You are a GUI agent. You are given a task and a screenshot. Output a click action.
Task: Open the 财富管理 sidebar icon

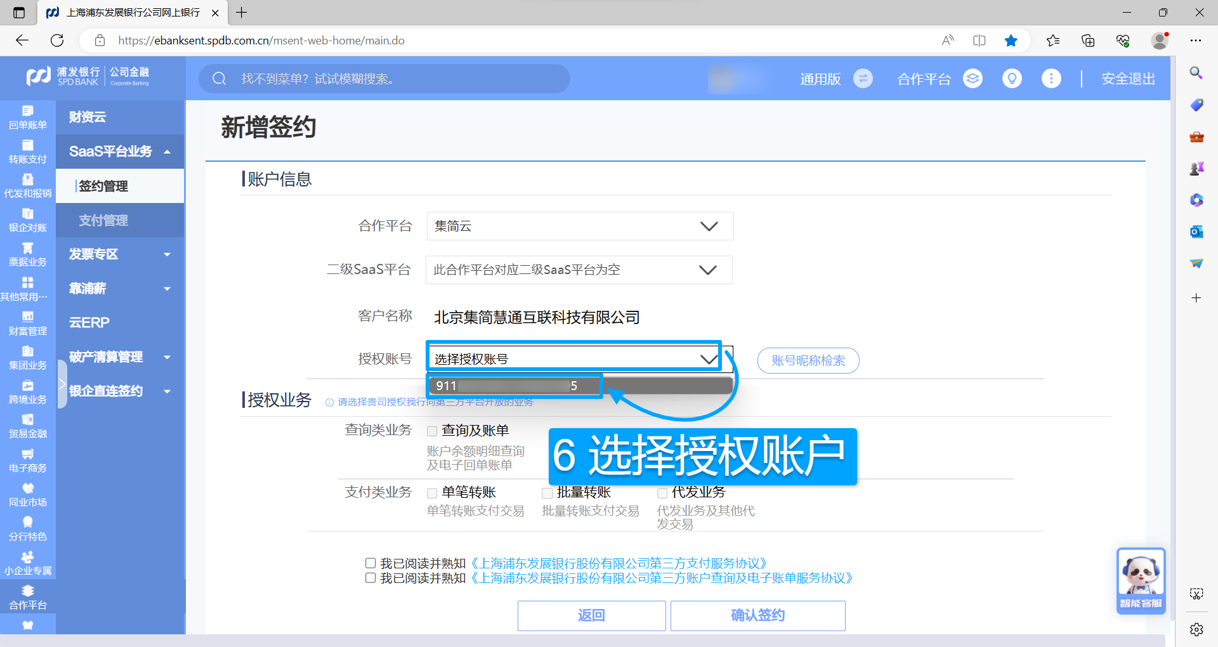tap(28, 323)
